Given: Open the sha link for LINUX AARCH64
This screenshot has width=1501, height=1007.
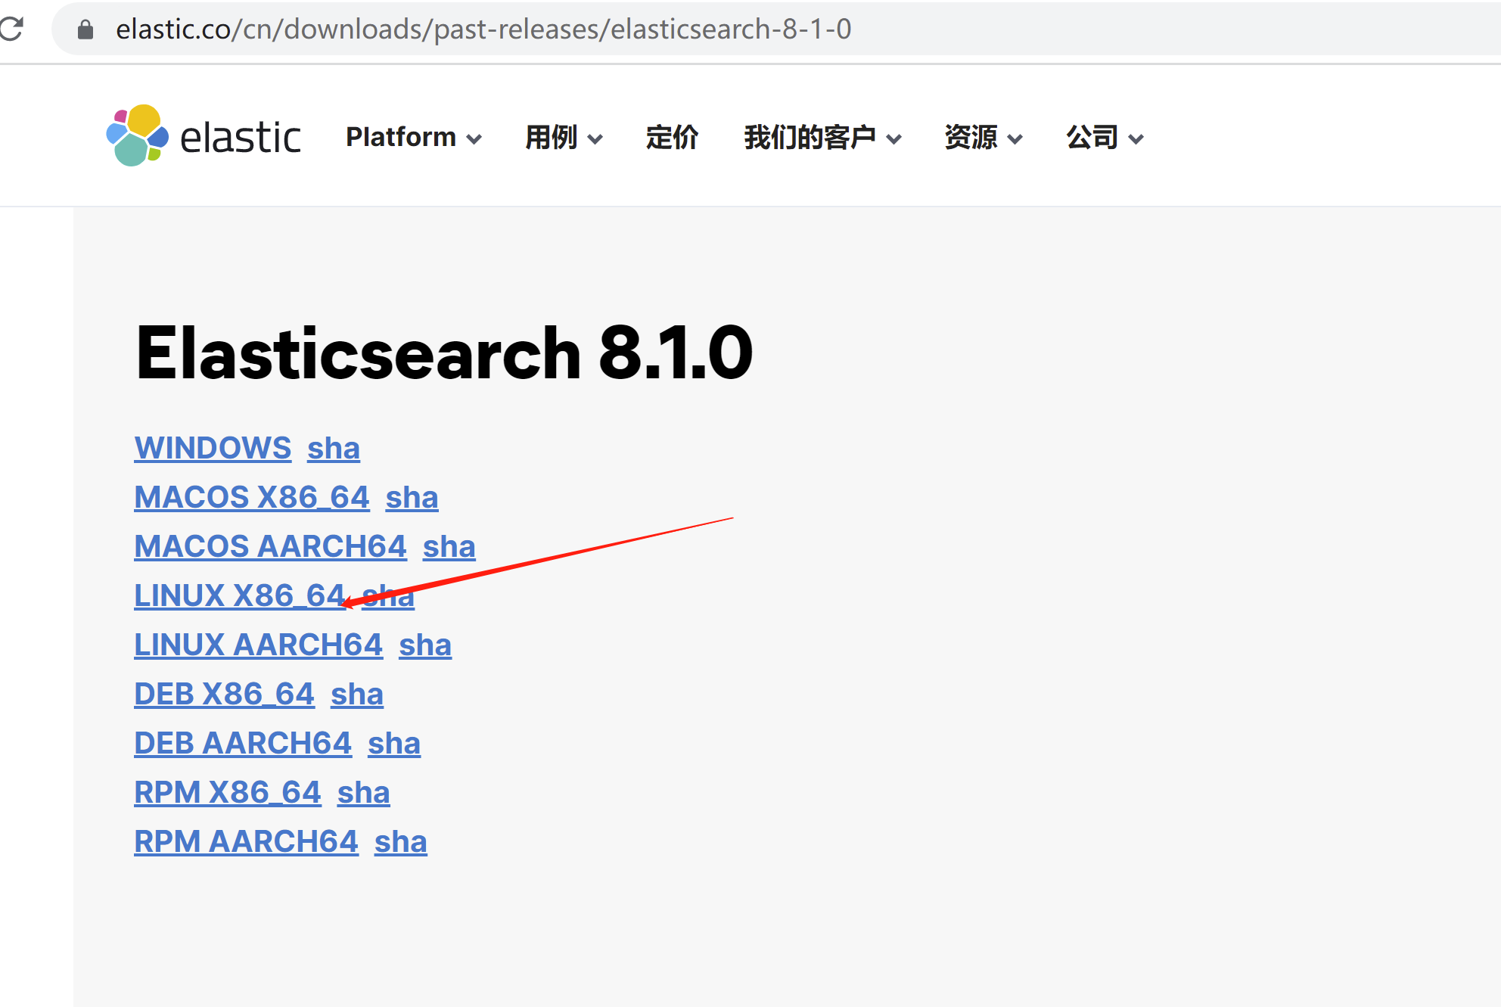Looking at the screenshot, I should 425,645.
